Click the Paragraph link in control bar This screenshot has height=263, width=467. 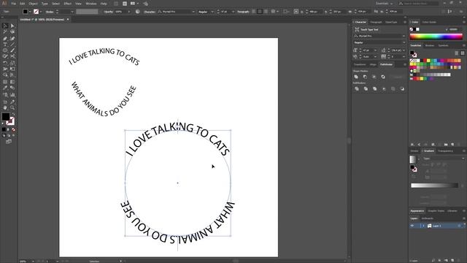(243, 12)
